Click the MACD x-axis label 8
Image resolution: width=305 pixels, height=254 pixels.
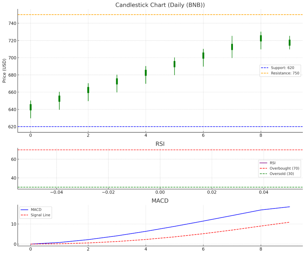pyautogui.click(x=261, y=249)
